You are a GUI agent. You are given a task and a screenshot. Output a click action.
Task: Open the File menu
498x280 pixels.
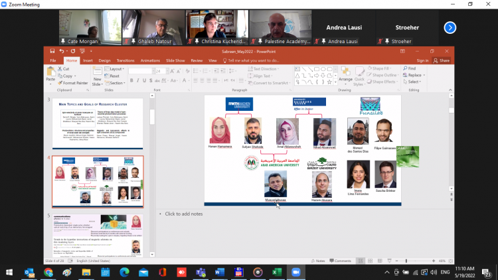(53, 60)
